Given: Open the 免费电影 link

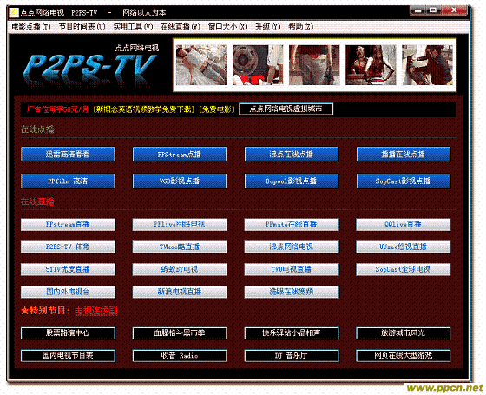Looking at the screenshot, I should (217, 109).
